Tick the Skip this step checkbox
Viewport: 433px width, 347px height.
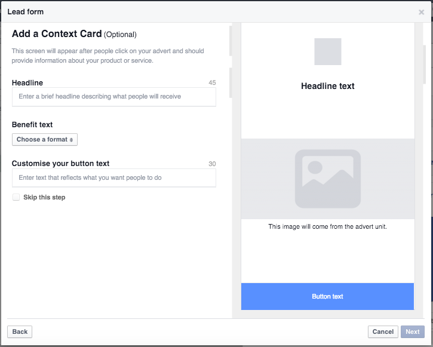pyautogui.click(x=16, y=197)
